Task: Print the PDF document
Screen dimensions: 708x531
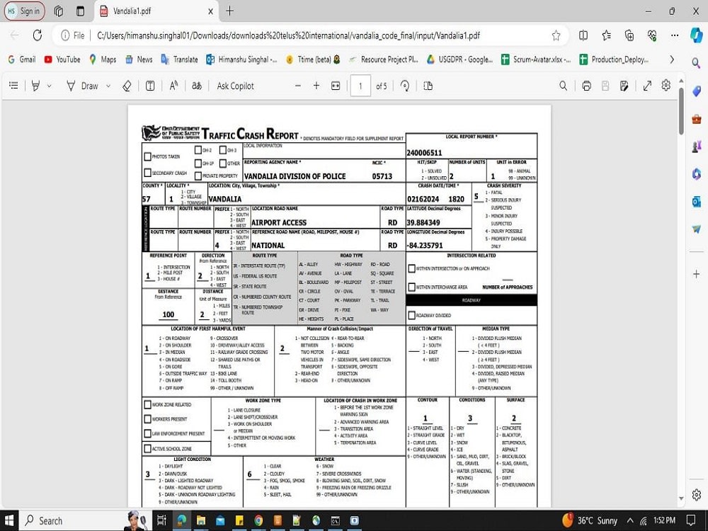Action: pyautogui.click(x=586, y=86)
